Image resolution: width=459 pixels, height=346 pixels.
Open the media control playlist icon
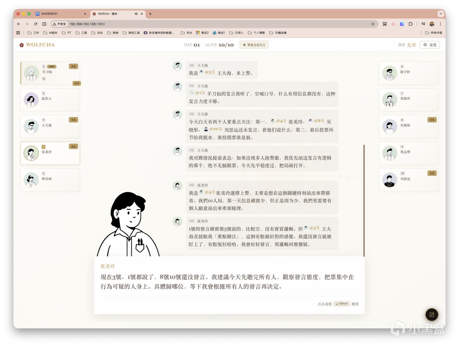423,24
